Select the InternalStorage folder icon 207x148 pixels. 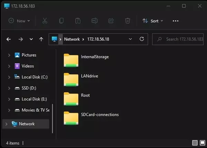71,61
